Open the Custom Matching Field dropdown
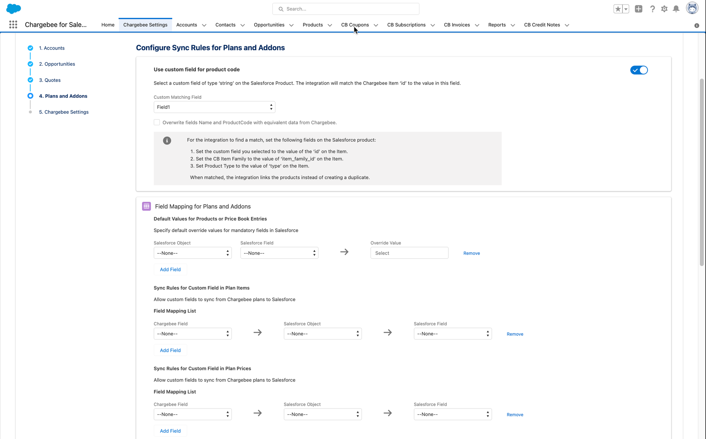706x439 pixels. coord(214,107)
